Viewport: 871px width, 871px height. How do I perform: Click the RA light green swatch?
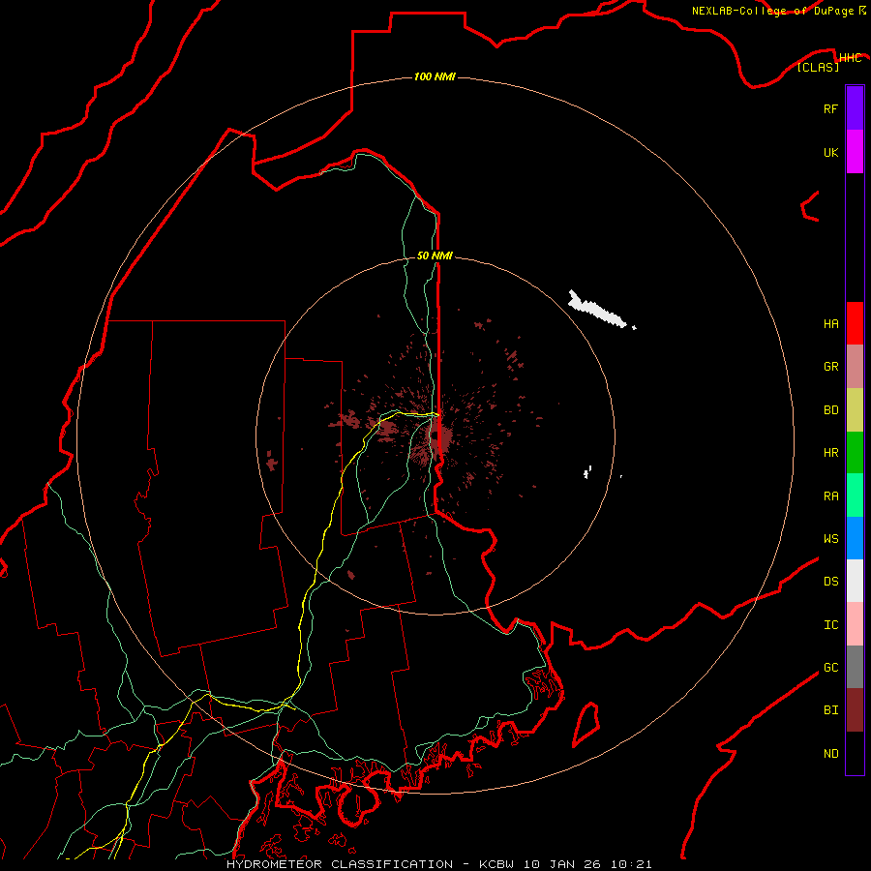855,496
